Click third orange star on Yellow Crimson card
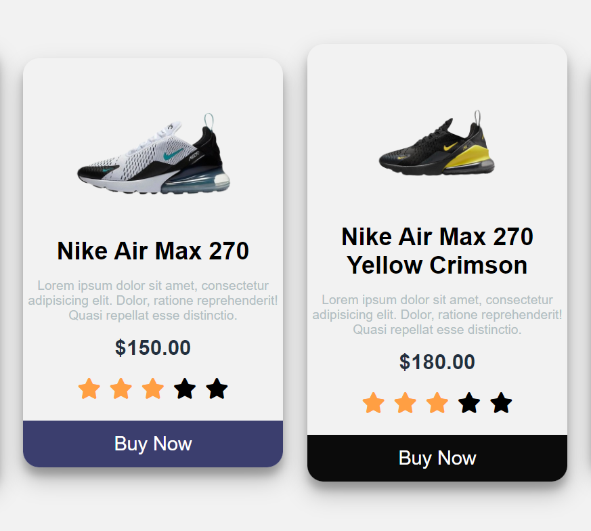 (x=437, y=403)
